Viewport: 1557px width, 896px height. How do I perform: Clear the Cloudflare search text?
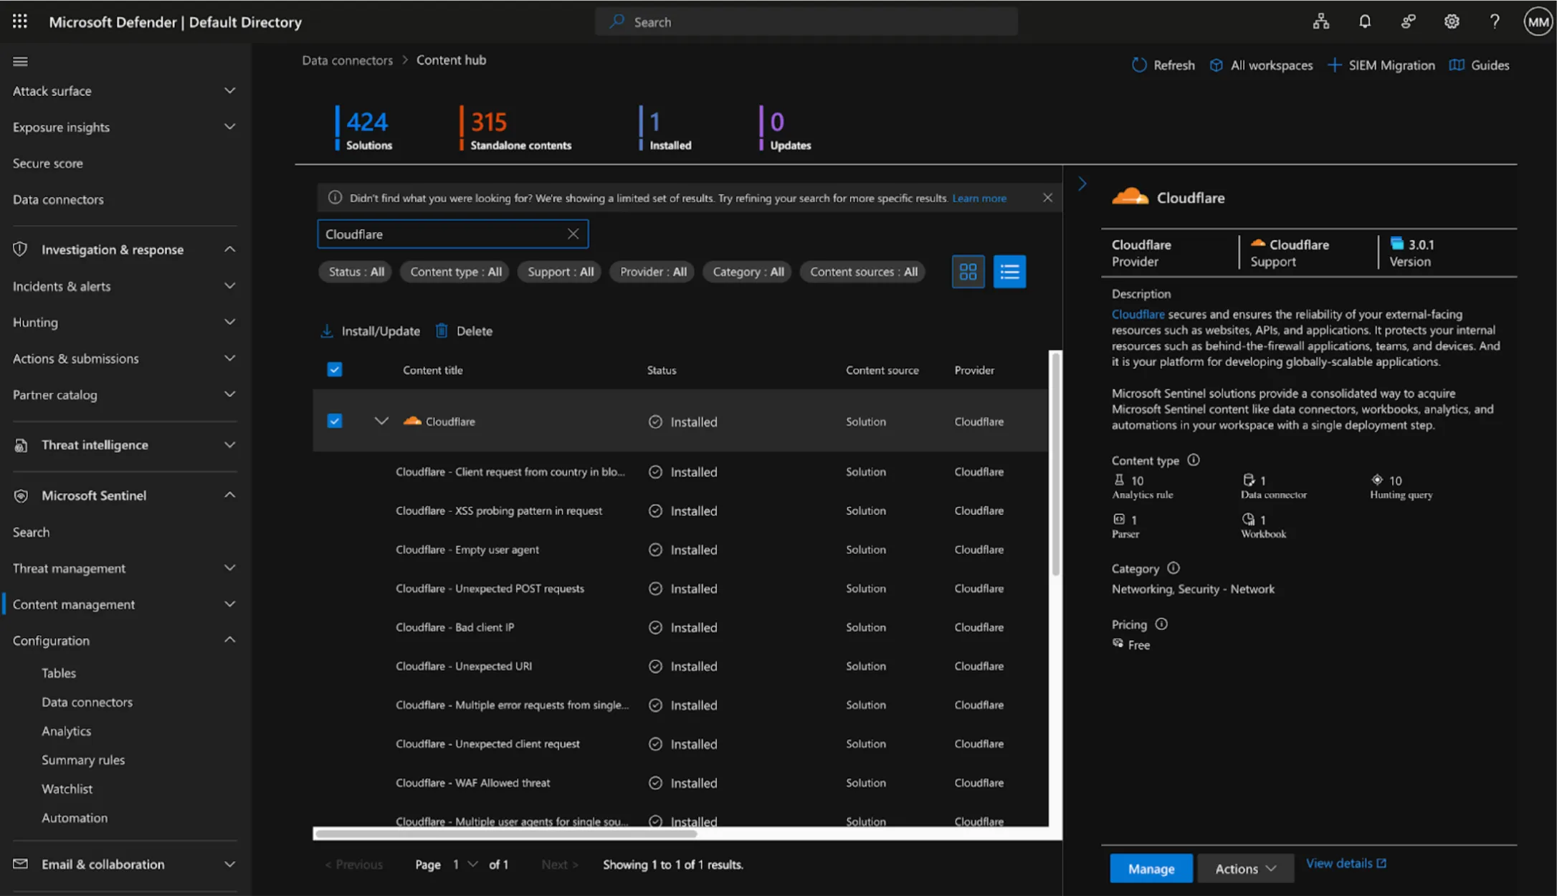(x=573, y=234)
